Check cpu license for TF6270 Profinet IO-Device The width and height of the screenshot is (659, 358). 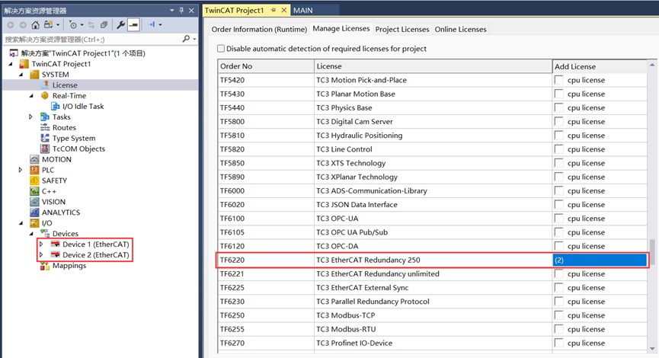click(558, 343)
